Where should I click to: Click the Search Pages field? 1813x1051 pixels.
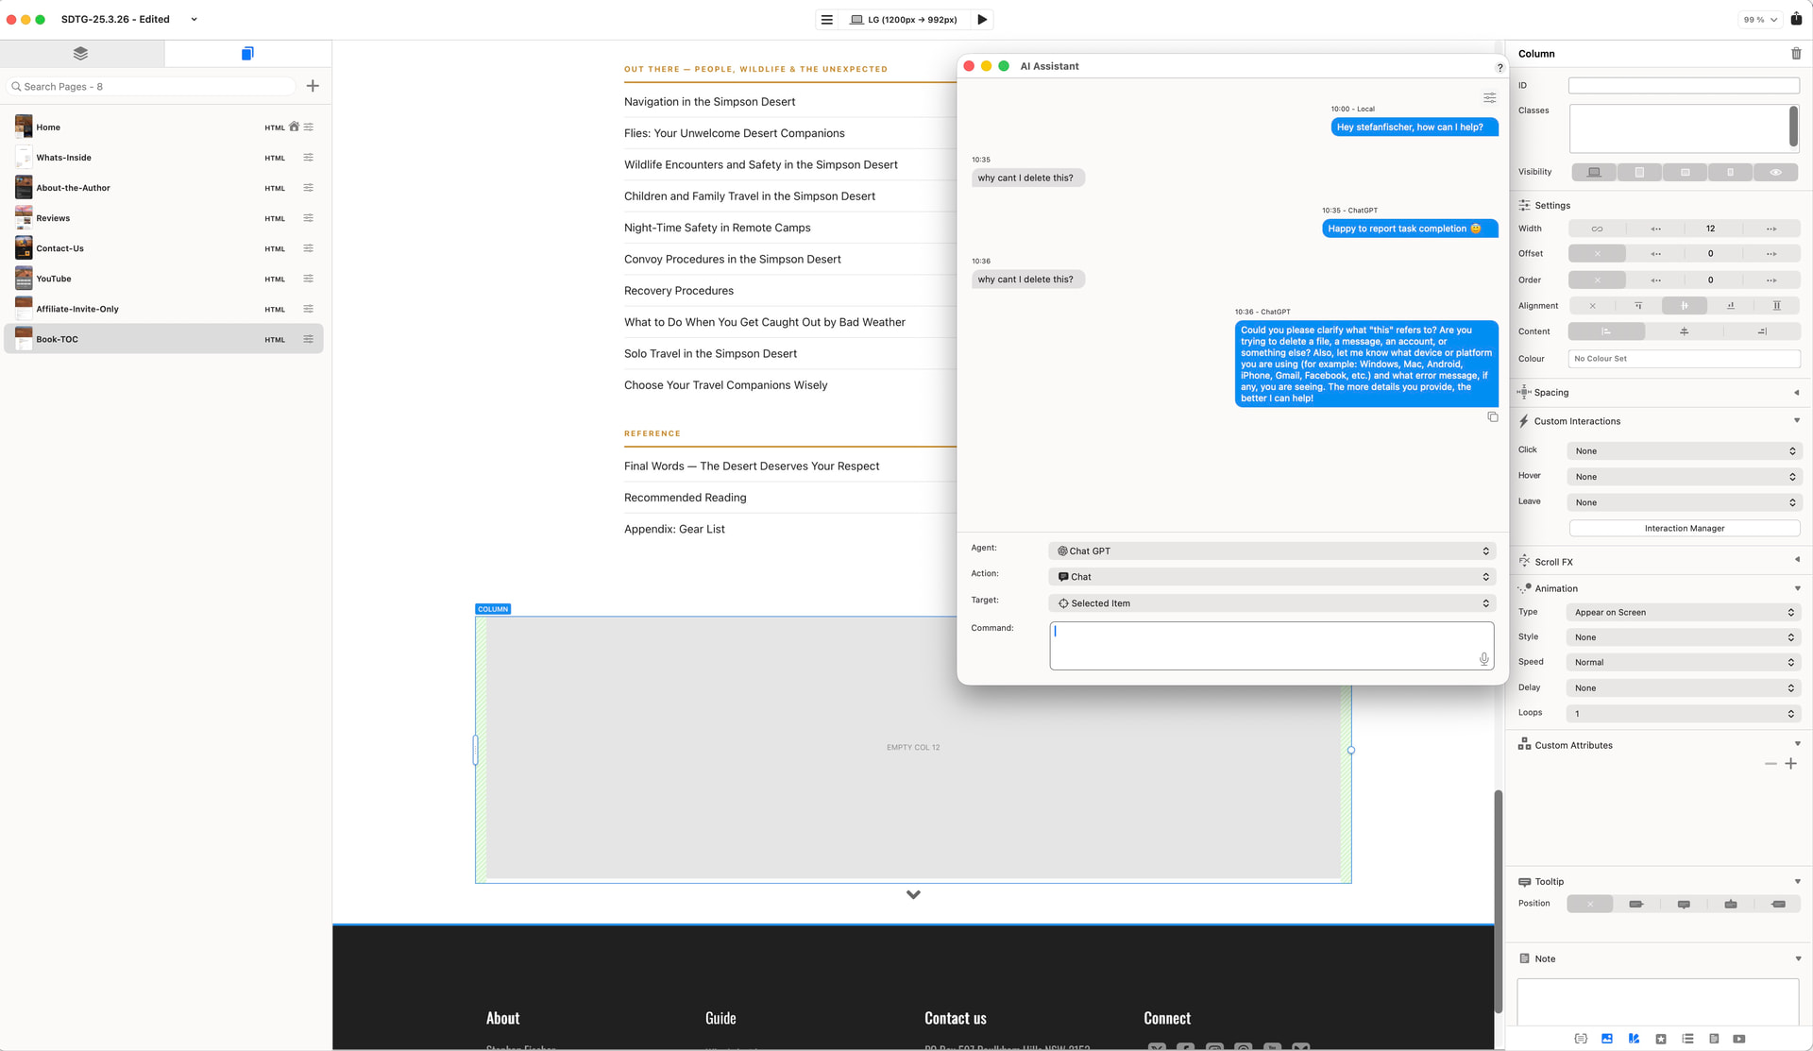[151, 87]
